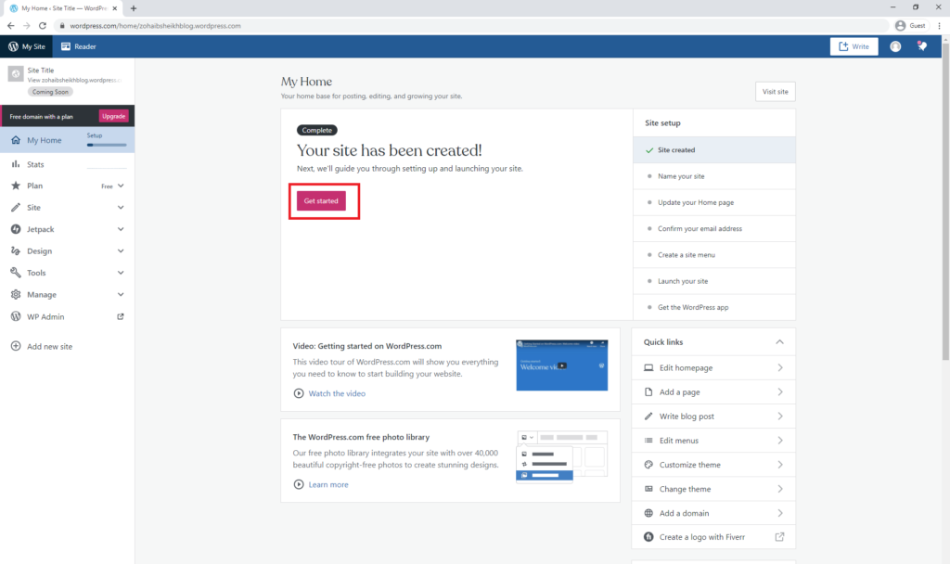This screenshot has width=950, height=564.
Task: Play the Welcome video thumbnail
Action: pos(561,365)
